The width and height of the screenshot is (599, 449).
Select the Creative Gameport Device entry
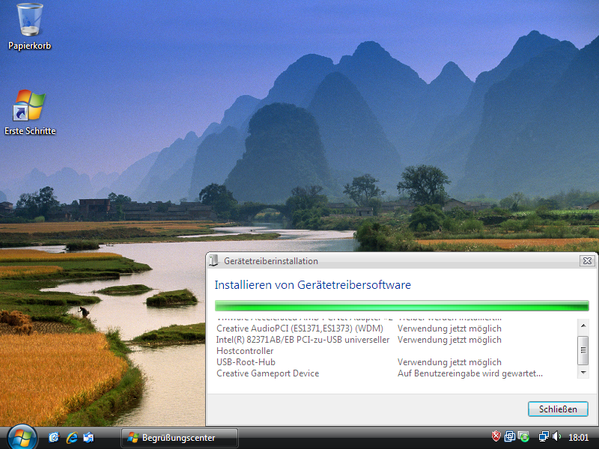[x=267, y=373]
